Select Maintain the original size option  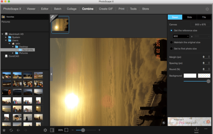coord(171,42)
